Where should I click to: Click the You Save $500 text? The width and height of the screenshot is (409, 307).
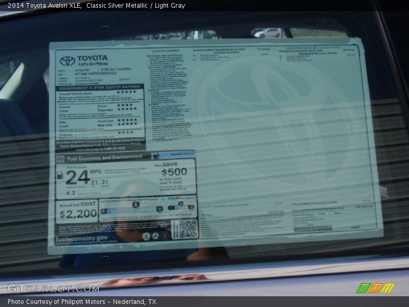(174, 169)
